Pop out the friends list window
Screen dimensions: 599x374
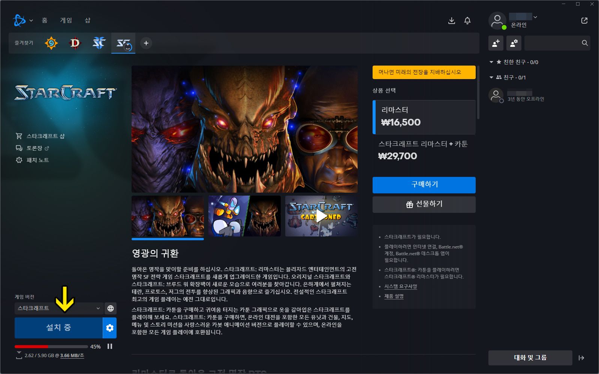click(x=584, y=21)
